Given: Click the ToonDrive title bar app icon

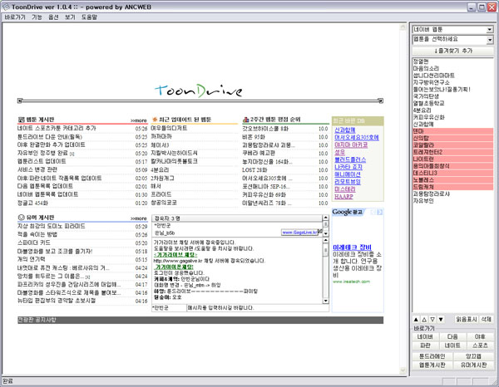Looking at the screenshot, I should pos(6,7).
